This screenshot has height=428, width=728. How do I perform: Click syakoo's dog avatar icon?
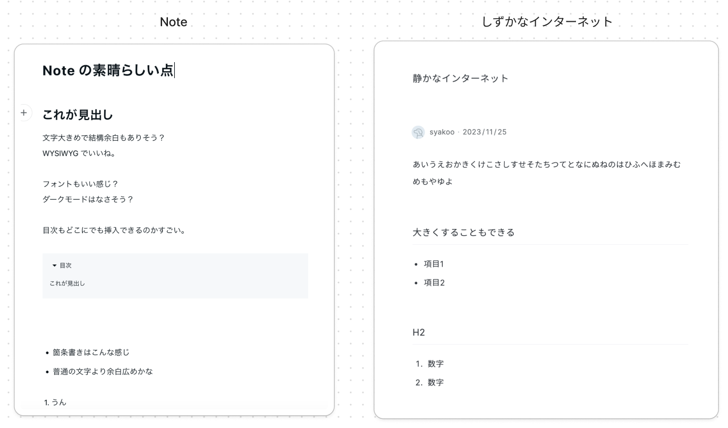point(418,132)
